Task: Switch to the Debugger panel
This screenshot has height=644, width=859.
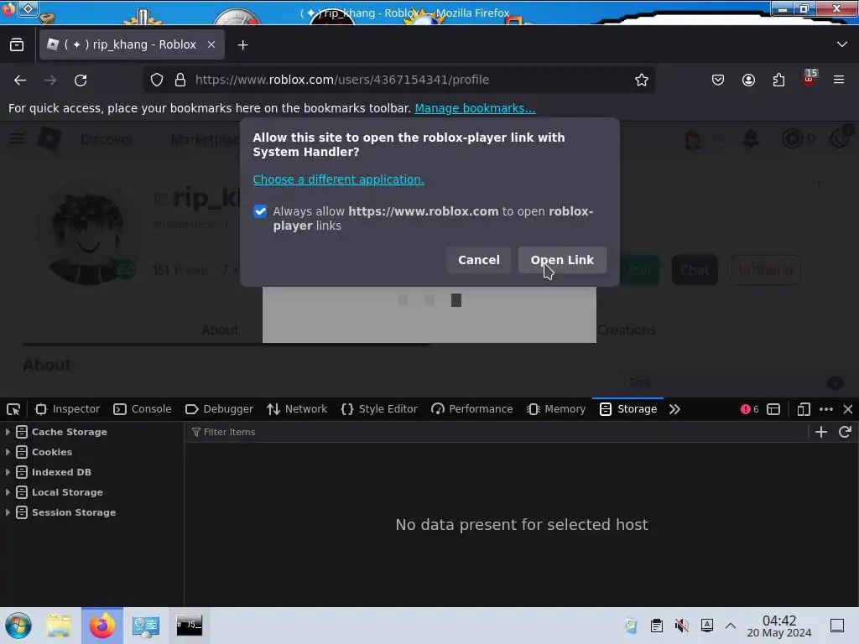Action: (x=219, y=409)
